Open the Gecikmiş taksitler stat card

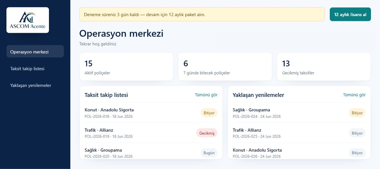click(324, 66)
